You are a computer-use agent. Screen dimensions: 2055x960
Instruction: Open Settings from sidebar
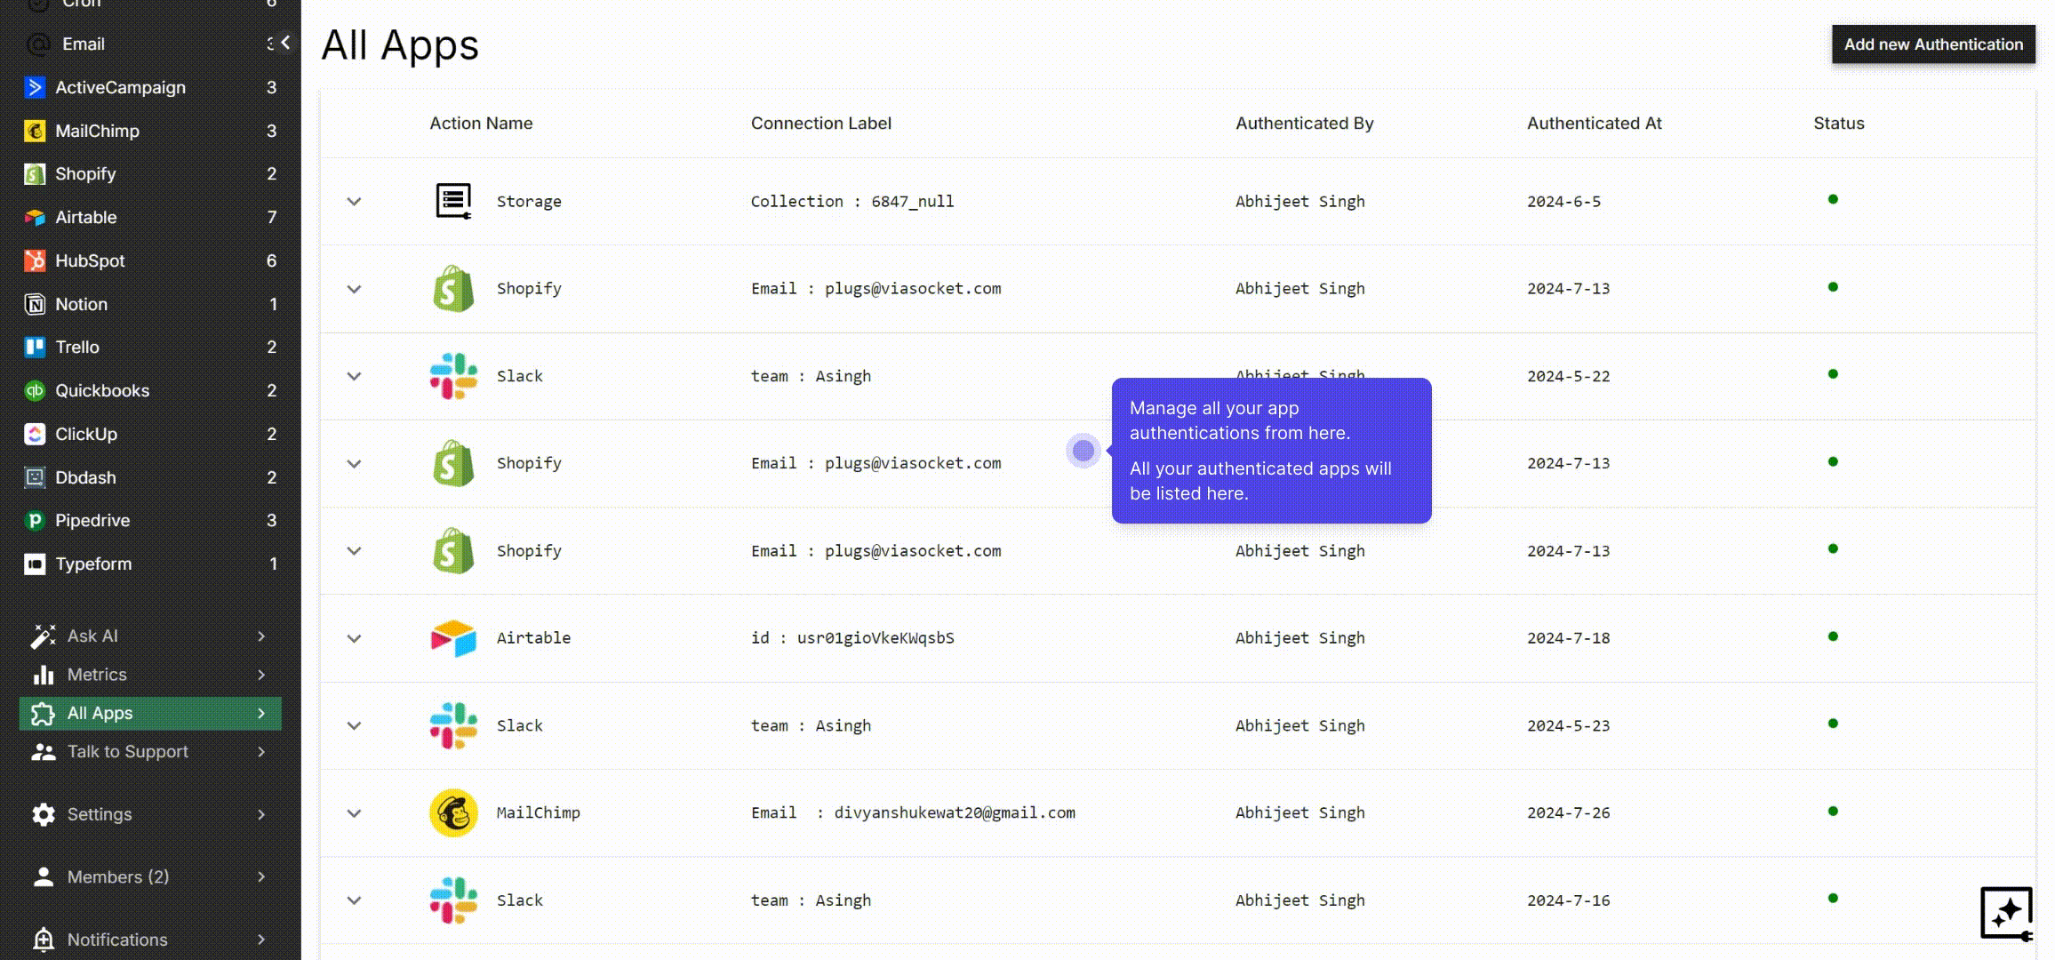click(149, 814)
